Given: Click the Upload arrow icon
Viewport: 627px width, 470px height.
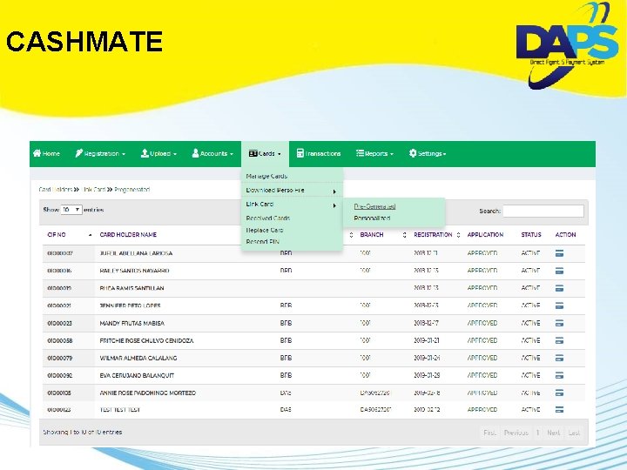Looking at the screenshot, I should pos(145,153).
